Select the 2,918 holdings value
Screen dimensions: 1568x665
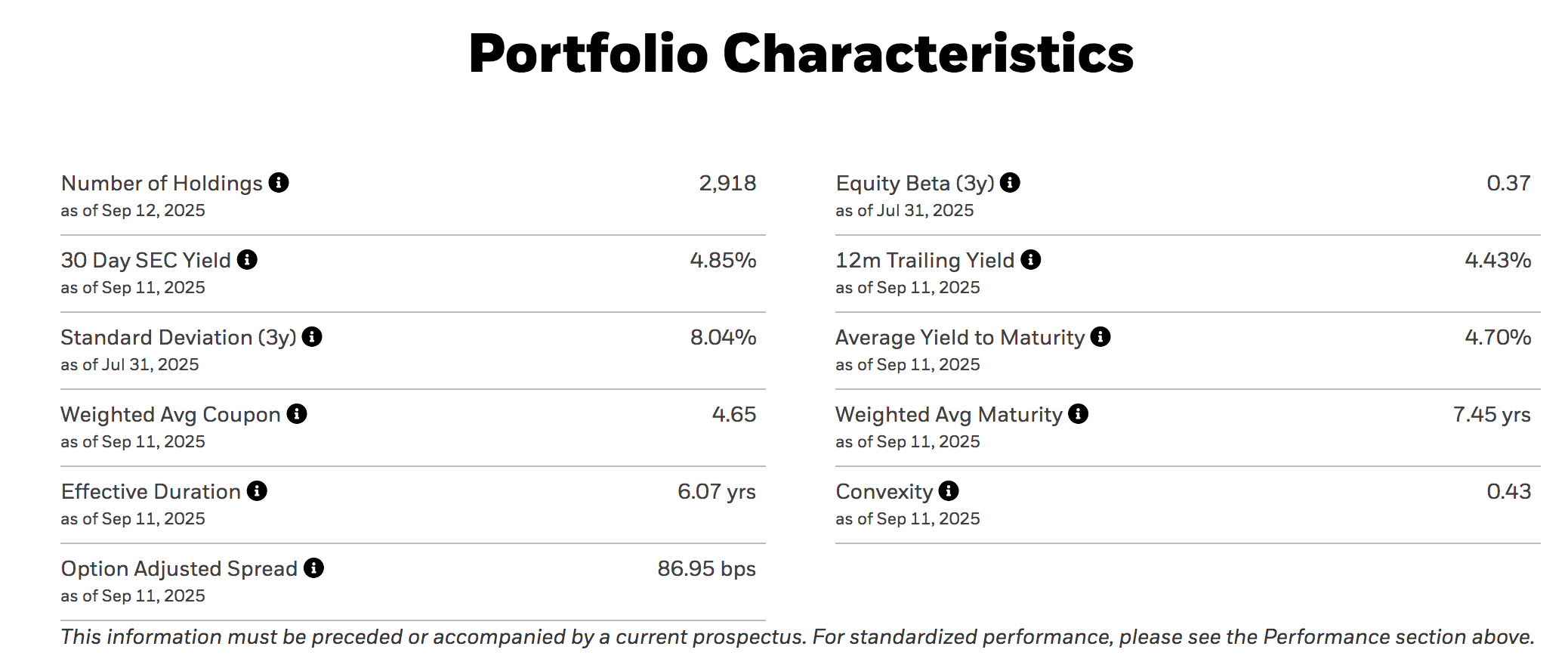pos(727,184)
